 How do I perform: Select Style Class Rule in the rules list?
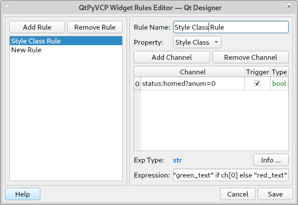pos(66,41)
